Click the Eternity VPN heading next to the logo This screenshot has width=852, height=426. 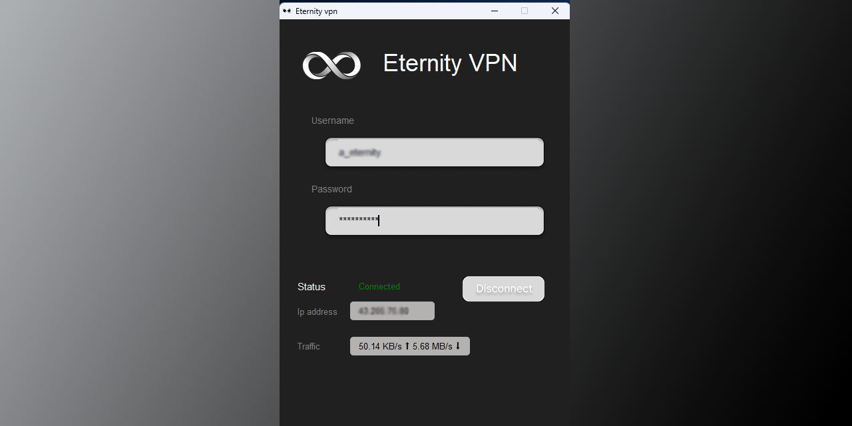point(450,63)
